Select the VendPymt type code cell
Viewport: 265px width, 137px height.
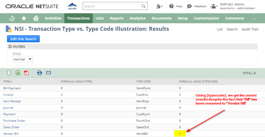(143, 88)
